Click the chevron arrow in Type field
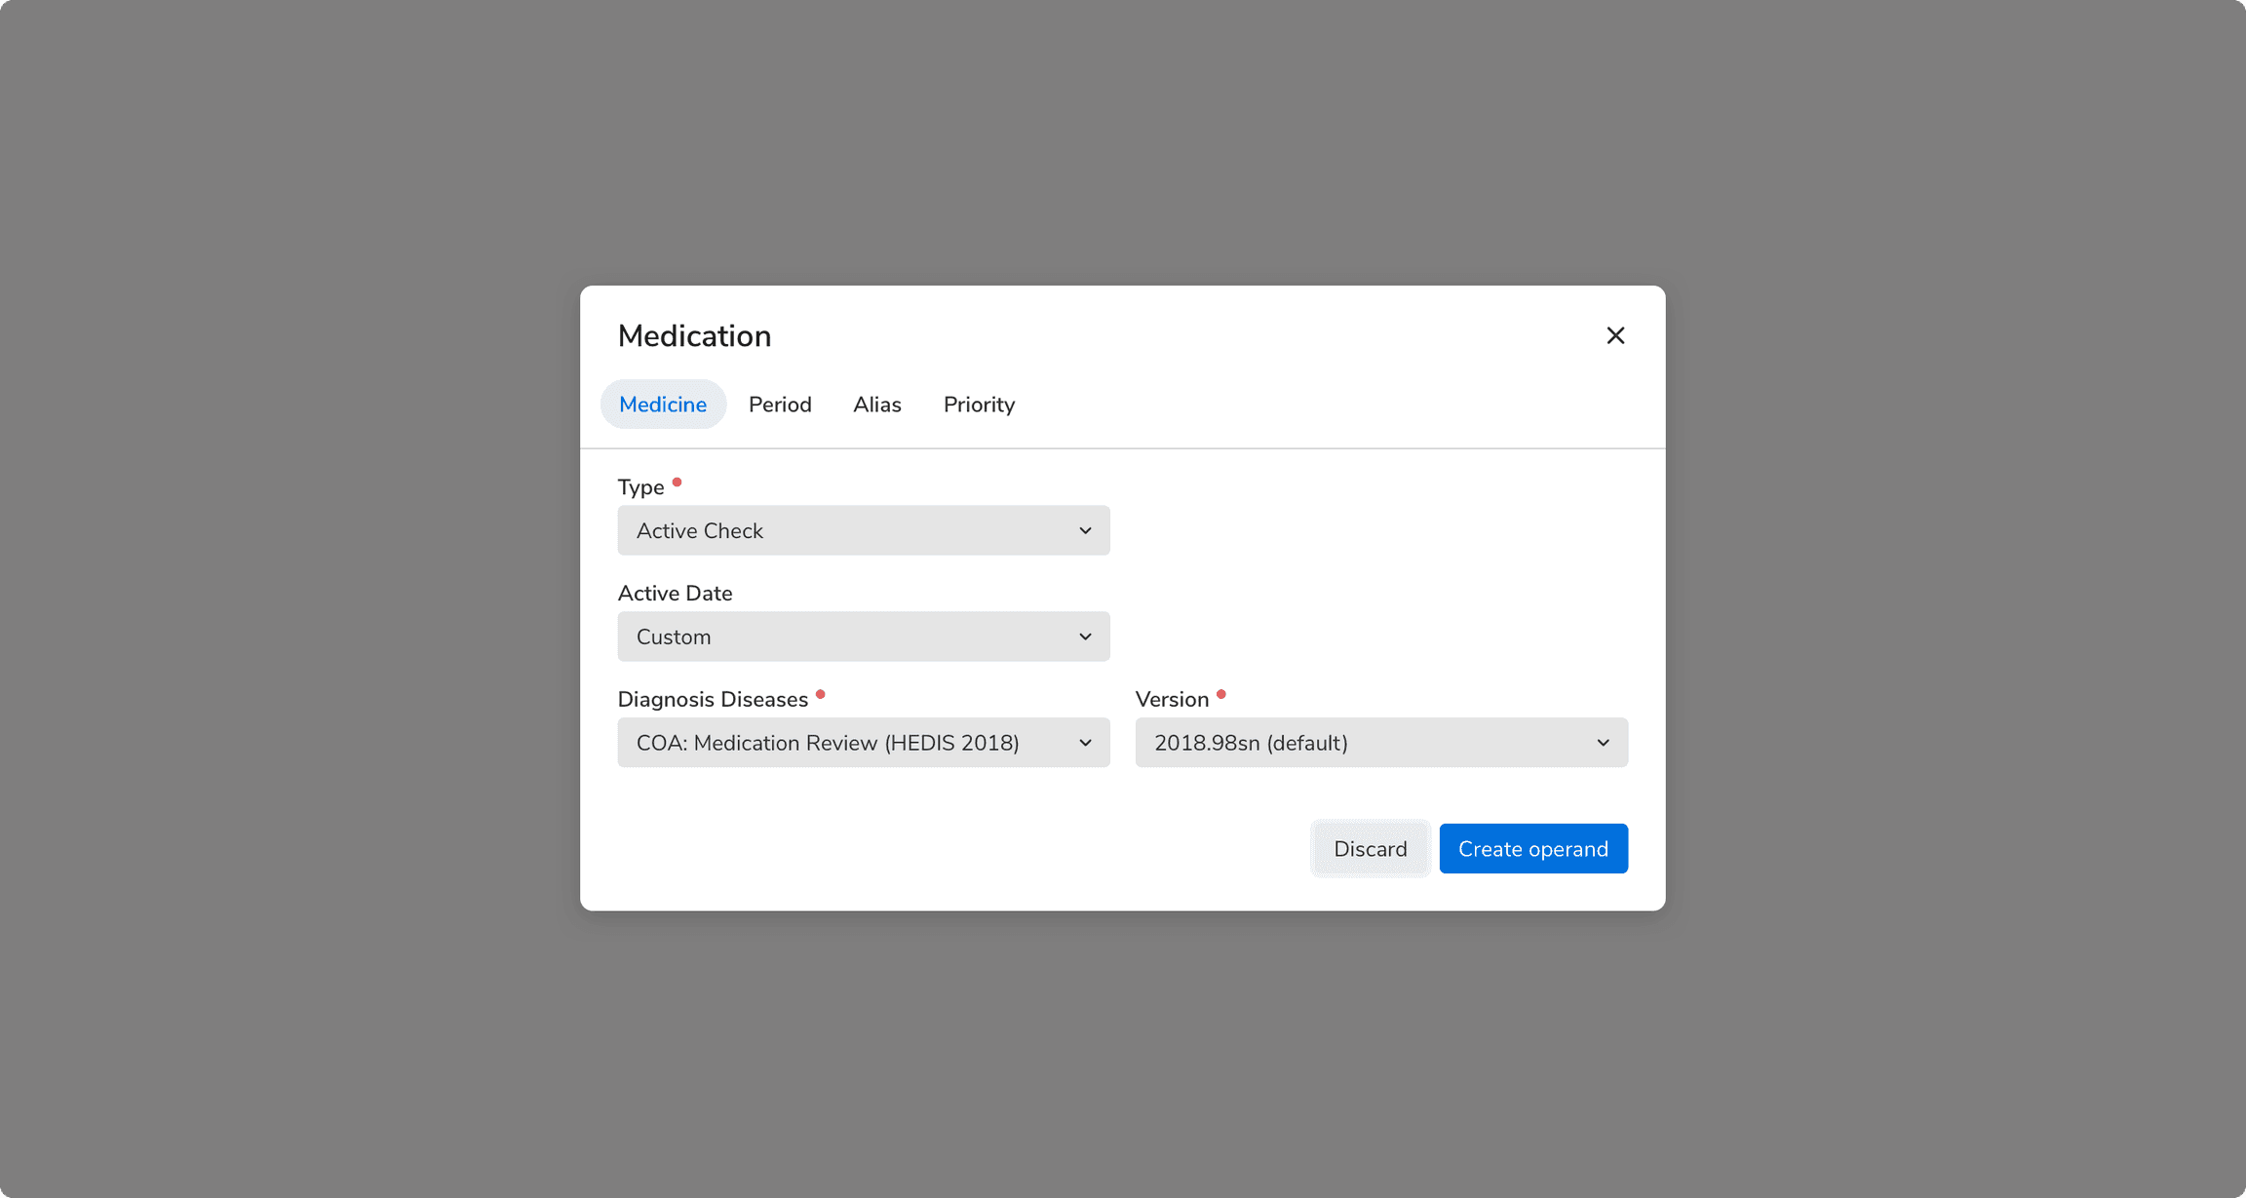Image resolution: width=2246 pixels, height=1198 pixels. (1085, 530)
